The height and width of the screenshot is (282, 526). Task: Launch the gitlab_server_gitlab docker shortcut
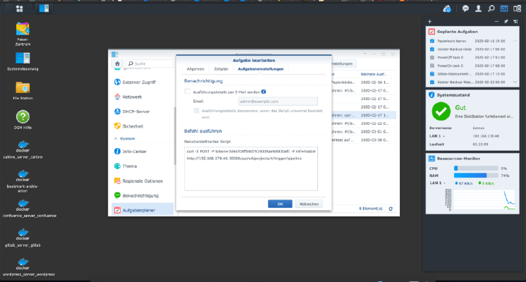click(23, 238)
